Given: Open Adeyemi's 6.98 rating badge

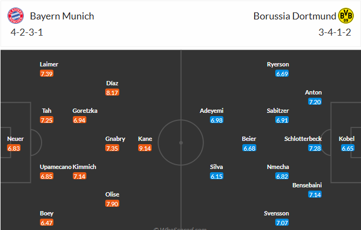Looking at the screenshot, I should (x=217, y=120).
